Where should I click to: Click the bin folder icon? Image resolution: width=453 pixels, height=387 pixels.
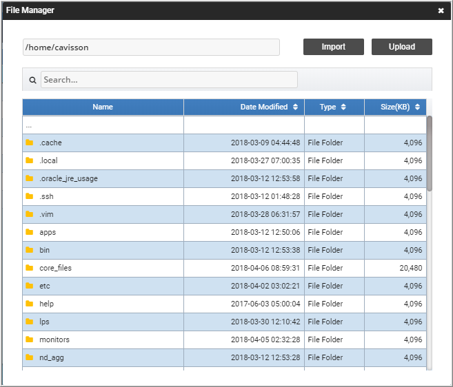coord(30,250)
